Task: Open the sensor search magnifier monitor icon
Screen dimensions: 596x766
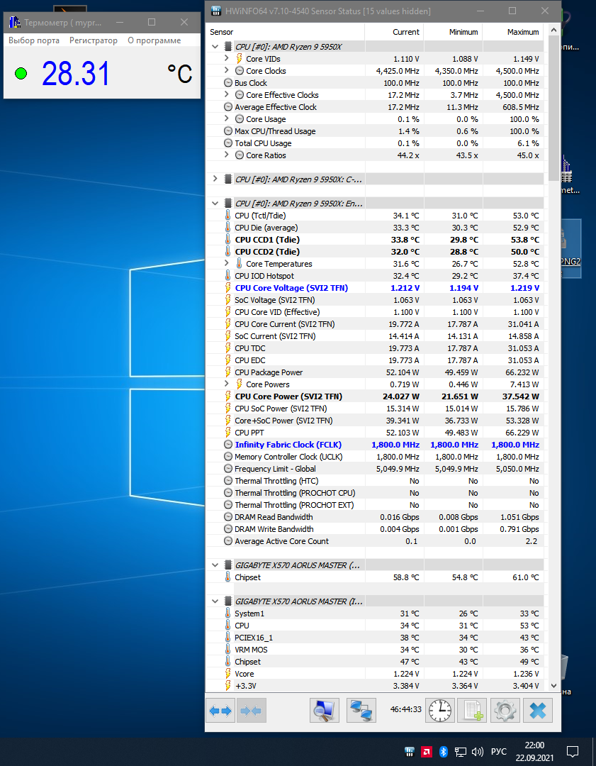Action: [x=325, y=710]
